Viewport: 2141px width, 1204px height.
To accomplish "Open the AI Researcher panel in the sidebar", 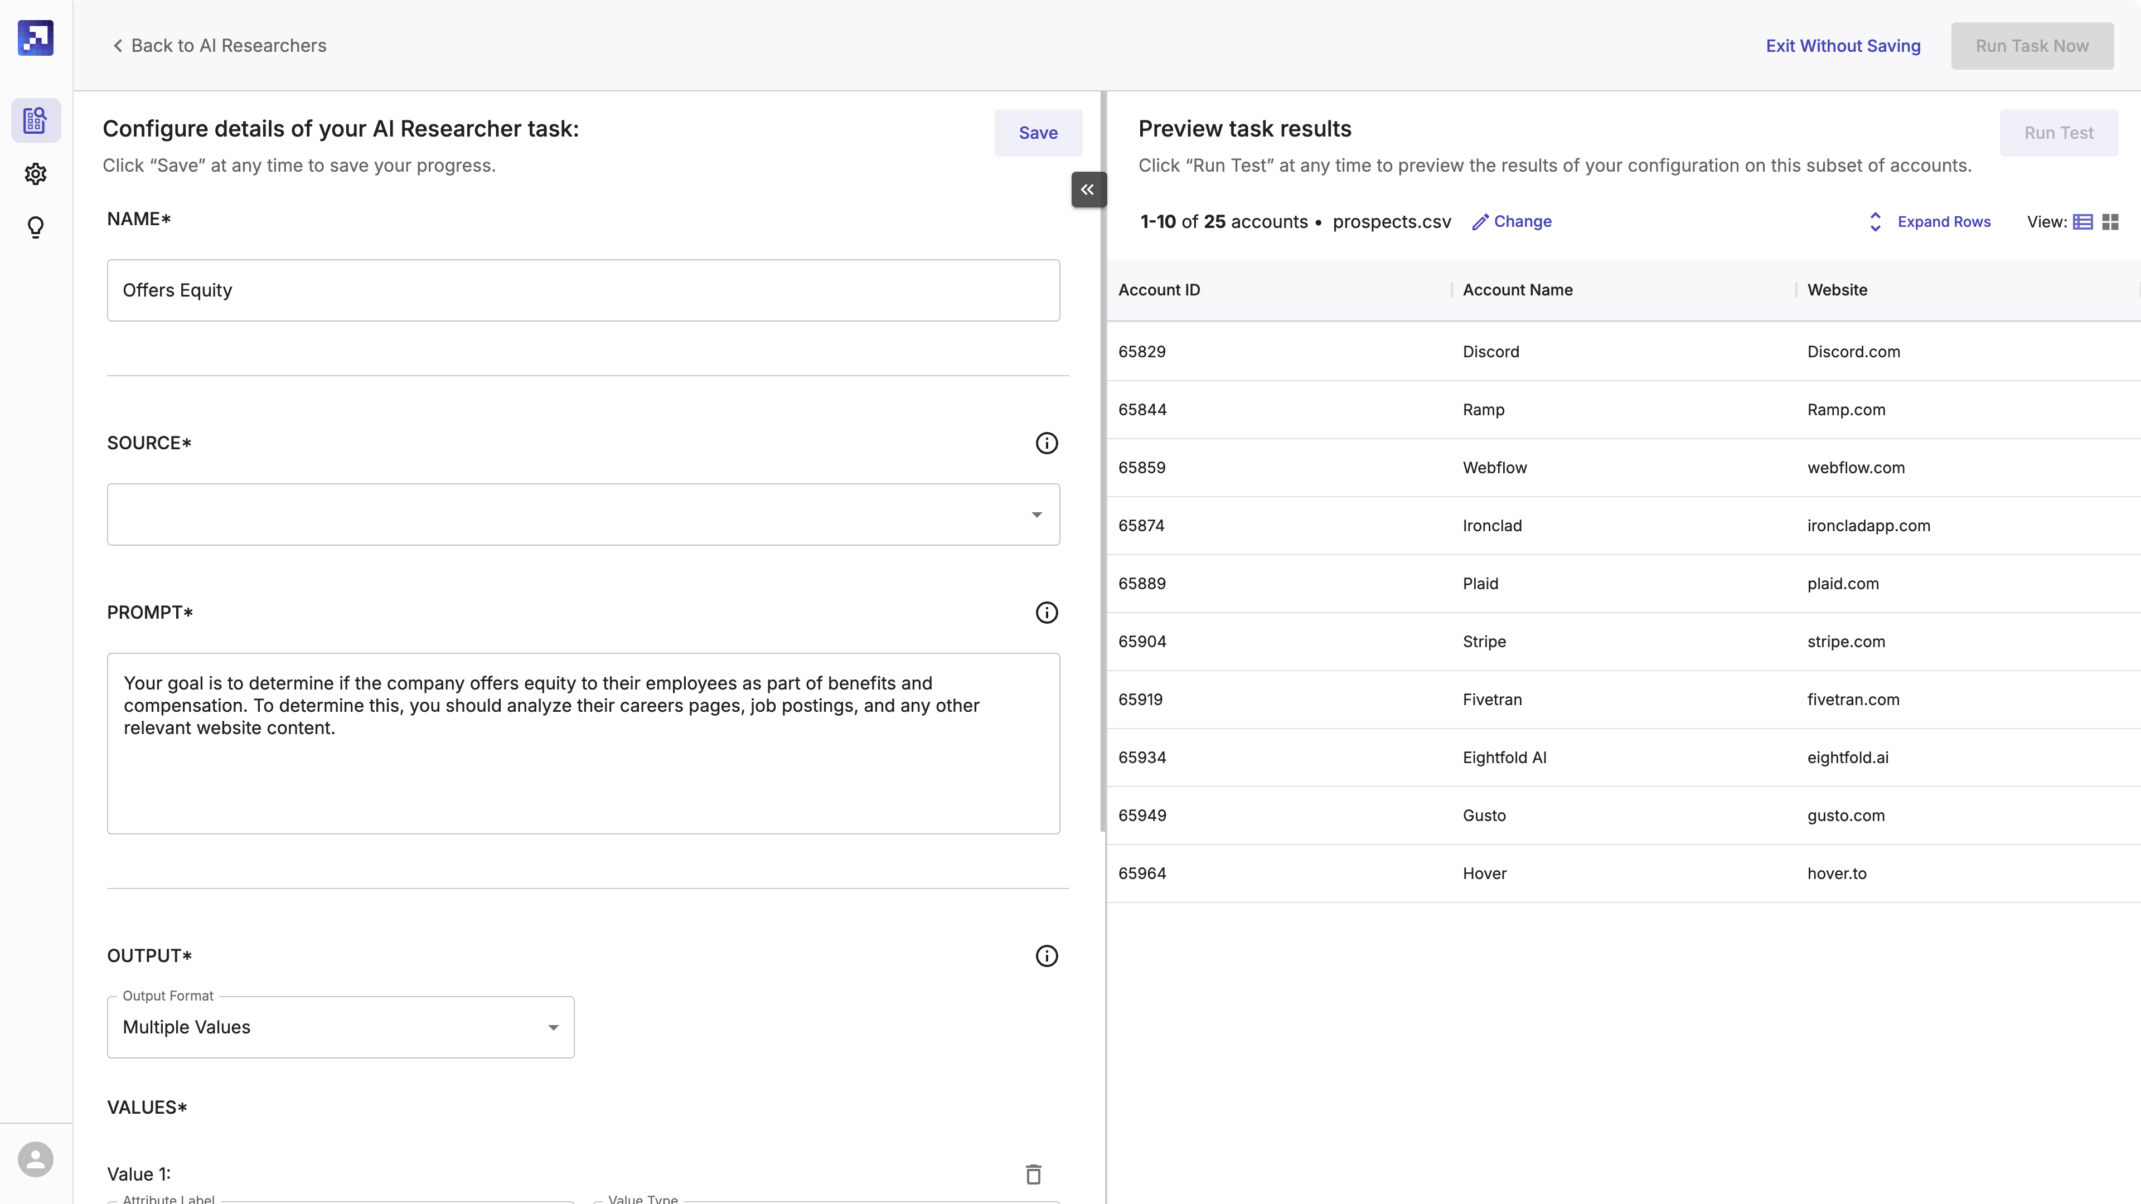I will [35, 120].
